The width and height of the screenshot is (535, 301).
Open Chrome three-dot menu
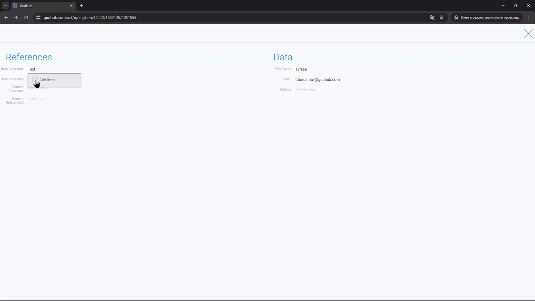pos(529,17)
